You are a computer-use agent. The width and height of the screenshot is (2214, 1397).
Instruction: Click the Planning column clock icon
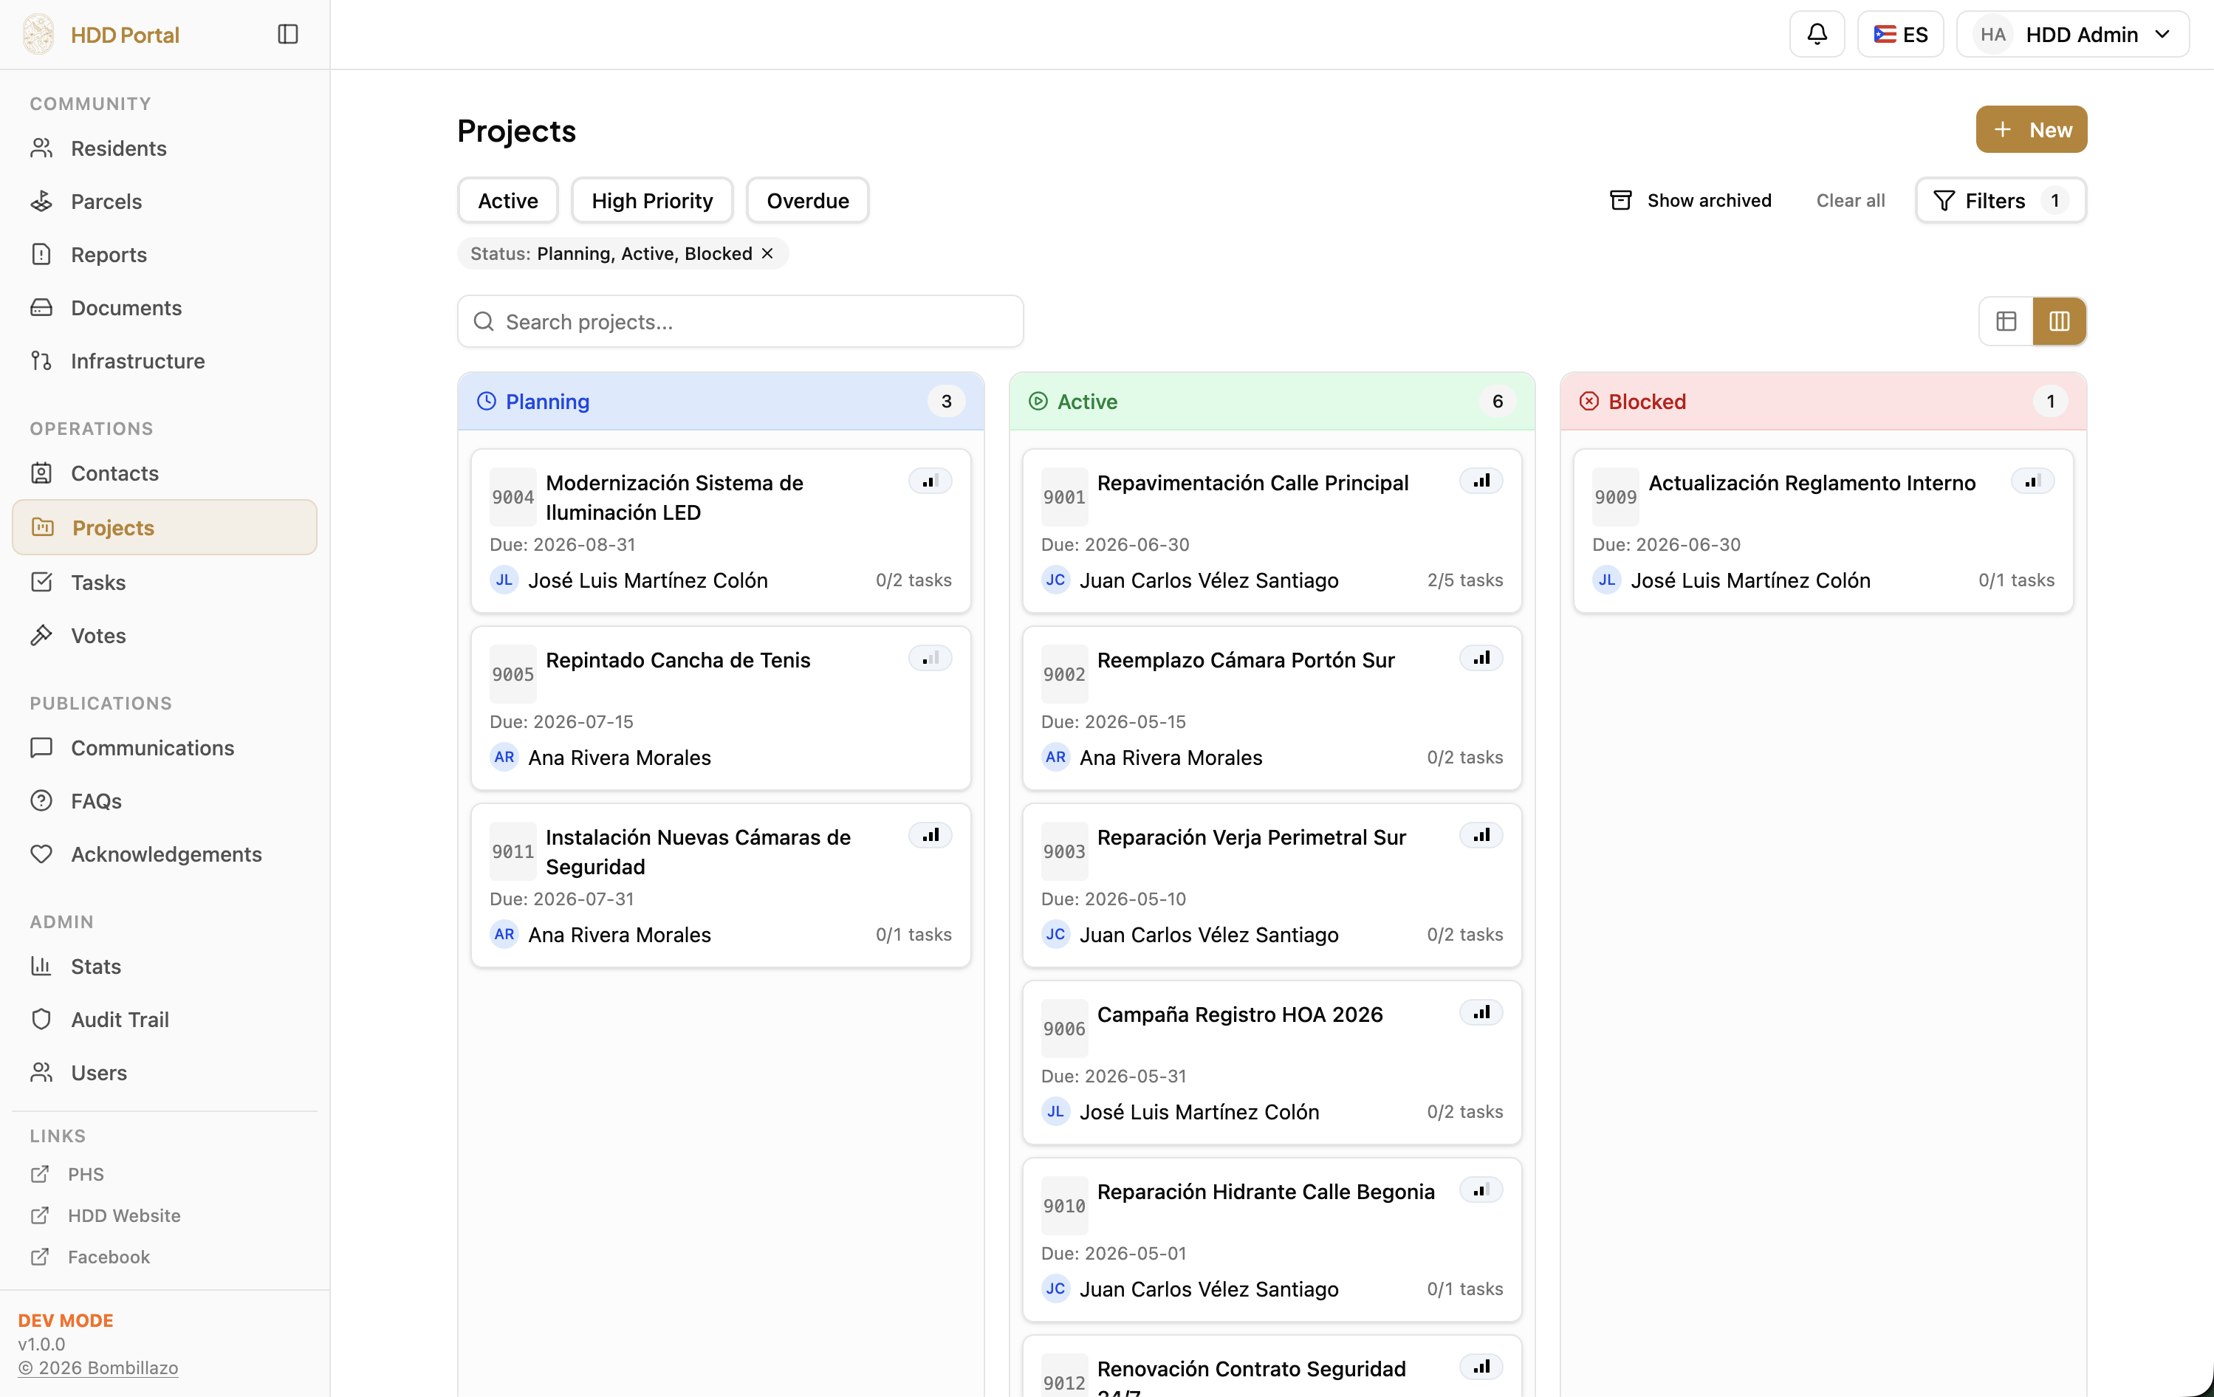pyautogui.click(x=487, y=402)
